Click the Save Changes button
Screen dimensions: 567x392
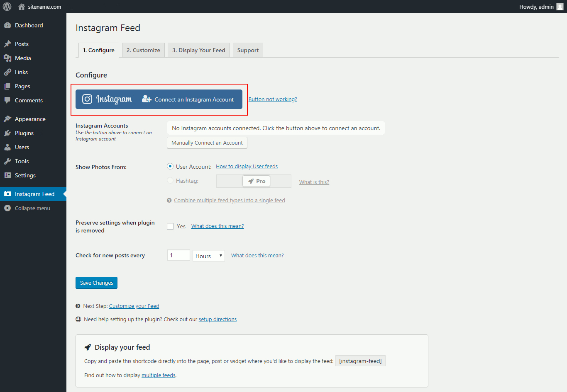[x=96, y=283]
